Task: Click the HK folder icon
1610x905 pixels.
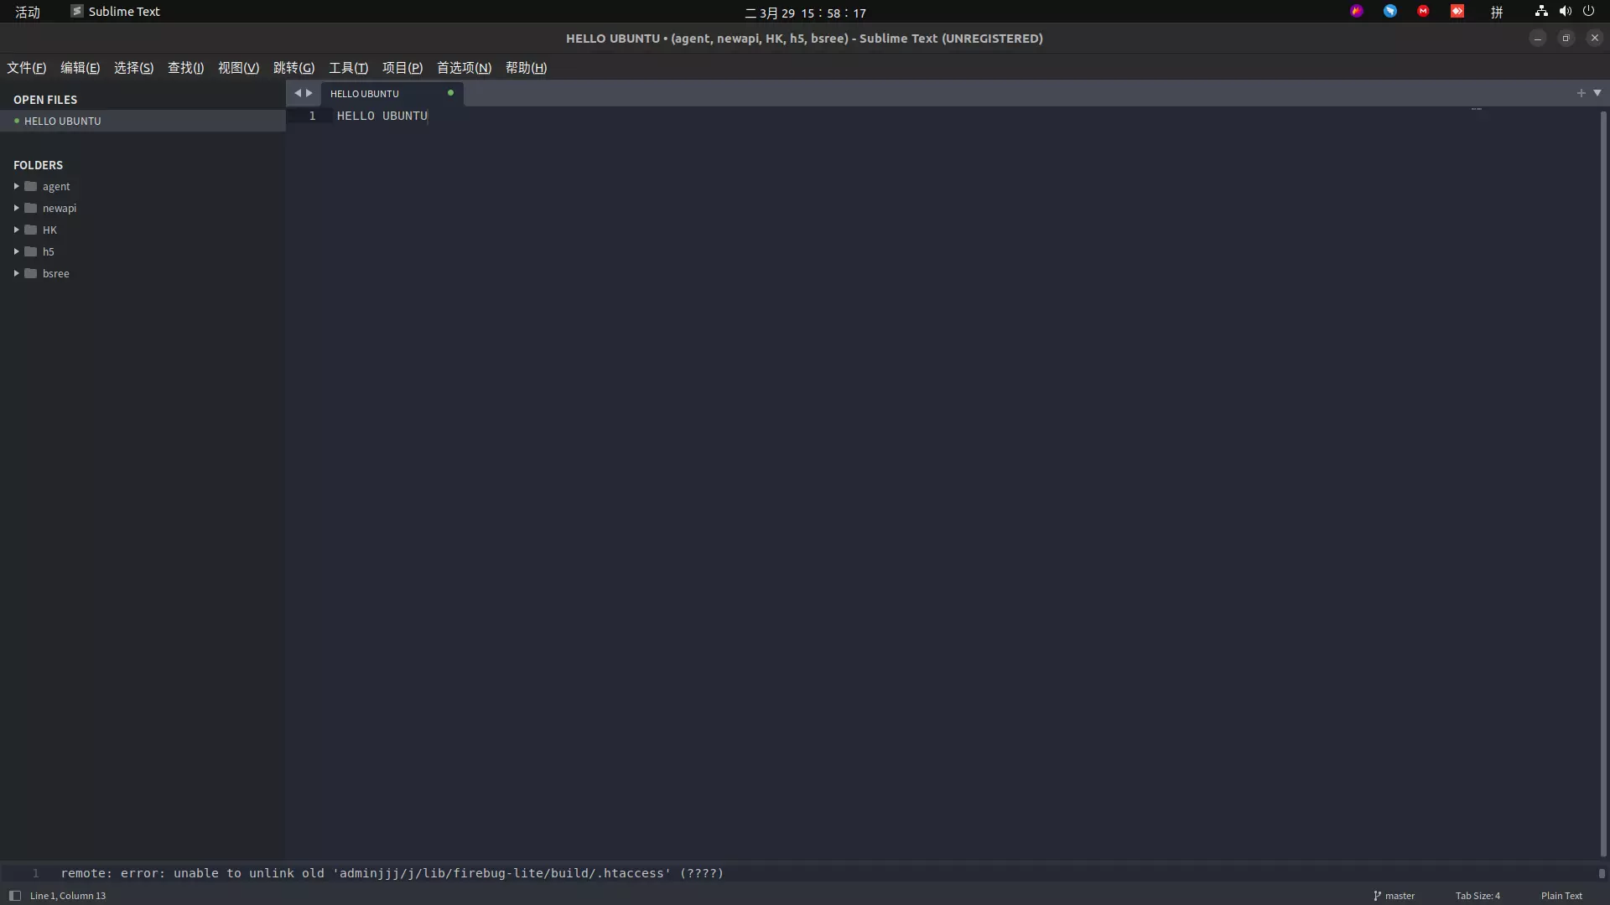Action: pyautogui.click(x=31, y=230)
